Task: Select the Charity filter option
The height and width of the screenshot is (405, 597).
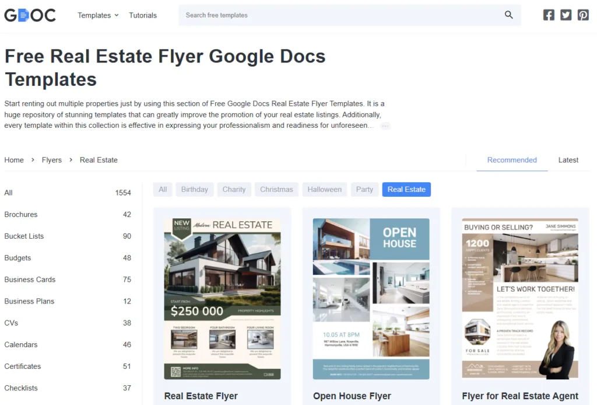Action: pyautogui.click(x=234, y=189)
